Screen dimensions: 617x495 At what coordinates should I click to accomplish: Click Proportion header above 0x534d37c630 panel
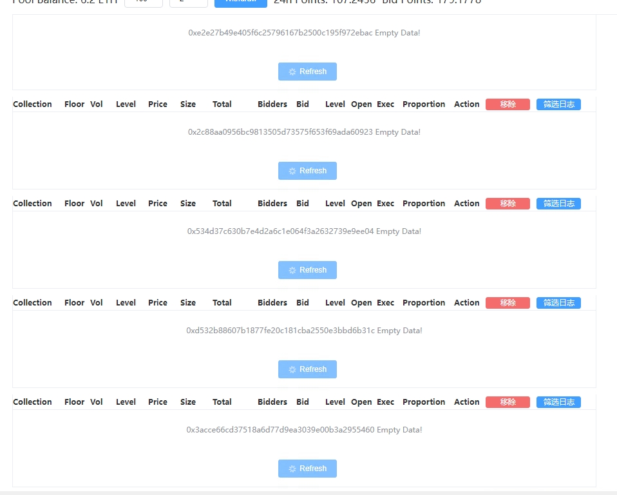coord(423,204)
